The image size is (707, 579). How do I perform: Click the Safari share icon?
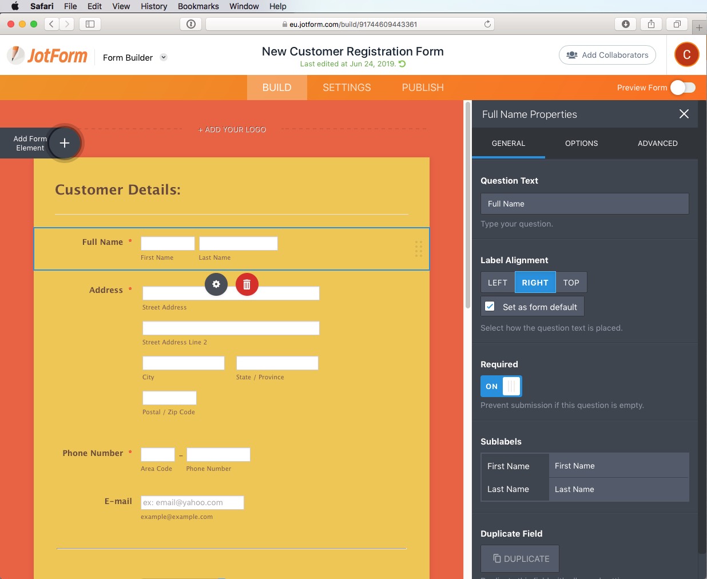[x=651, y=24]
